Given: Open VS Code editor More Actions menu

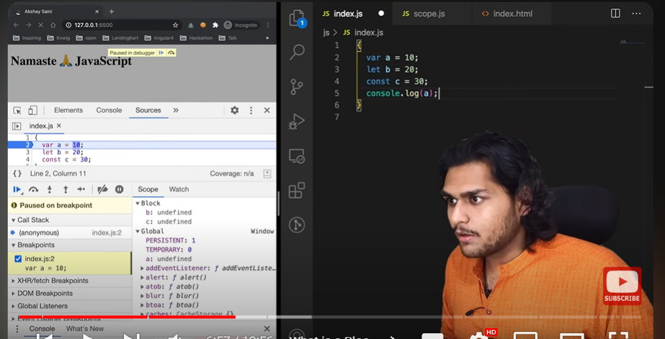Looking at the screenshot, I should click(637, 14).
